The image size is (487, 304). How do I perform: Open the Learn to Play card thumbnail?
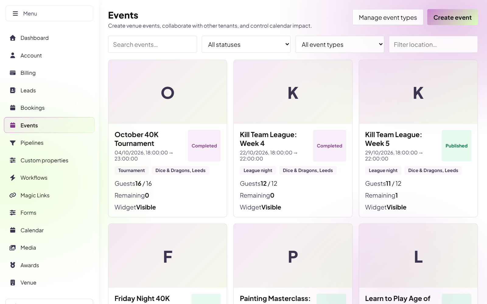point(418,256)
